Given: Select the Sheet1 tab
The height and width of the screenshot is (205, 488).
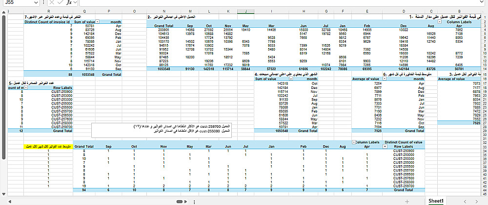Looking at the screenshot, I should tap(435, 201).
